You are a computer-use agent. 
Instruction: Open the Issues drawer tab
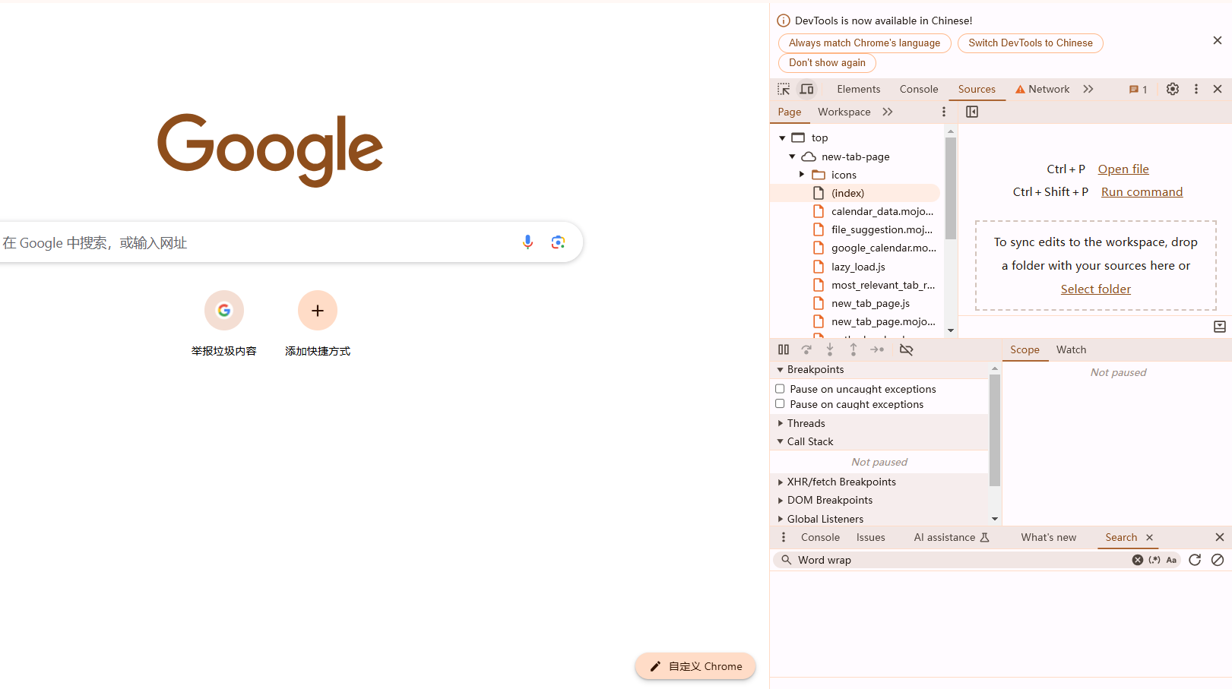click(x=871, y=537)
